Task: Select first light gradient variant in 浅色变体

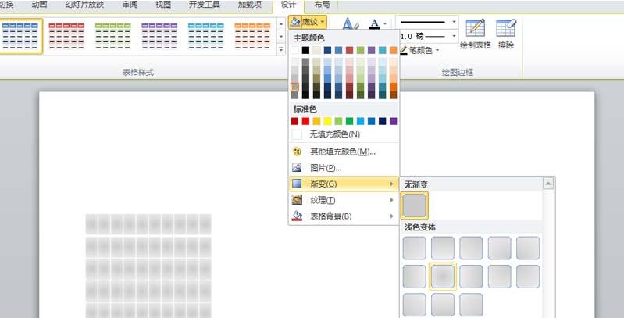Action: (x=414, y=248)
